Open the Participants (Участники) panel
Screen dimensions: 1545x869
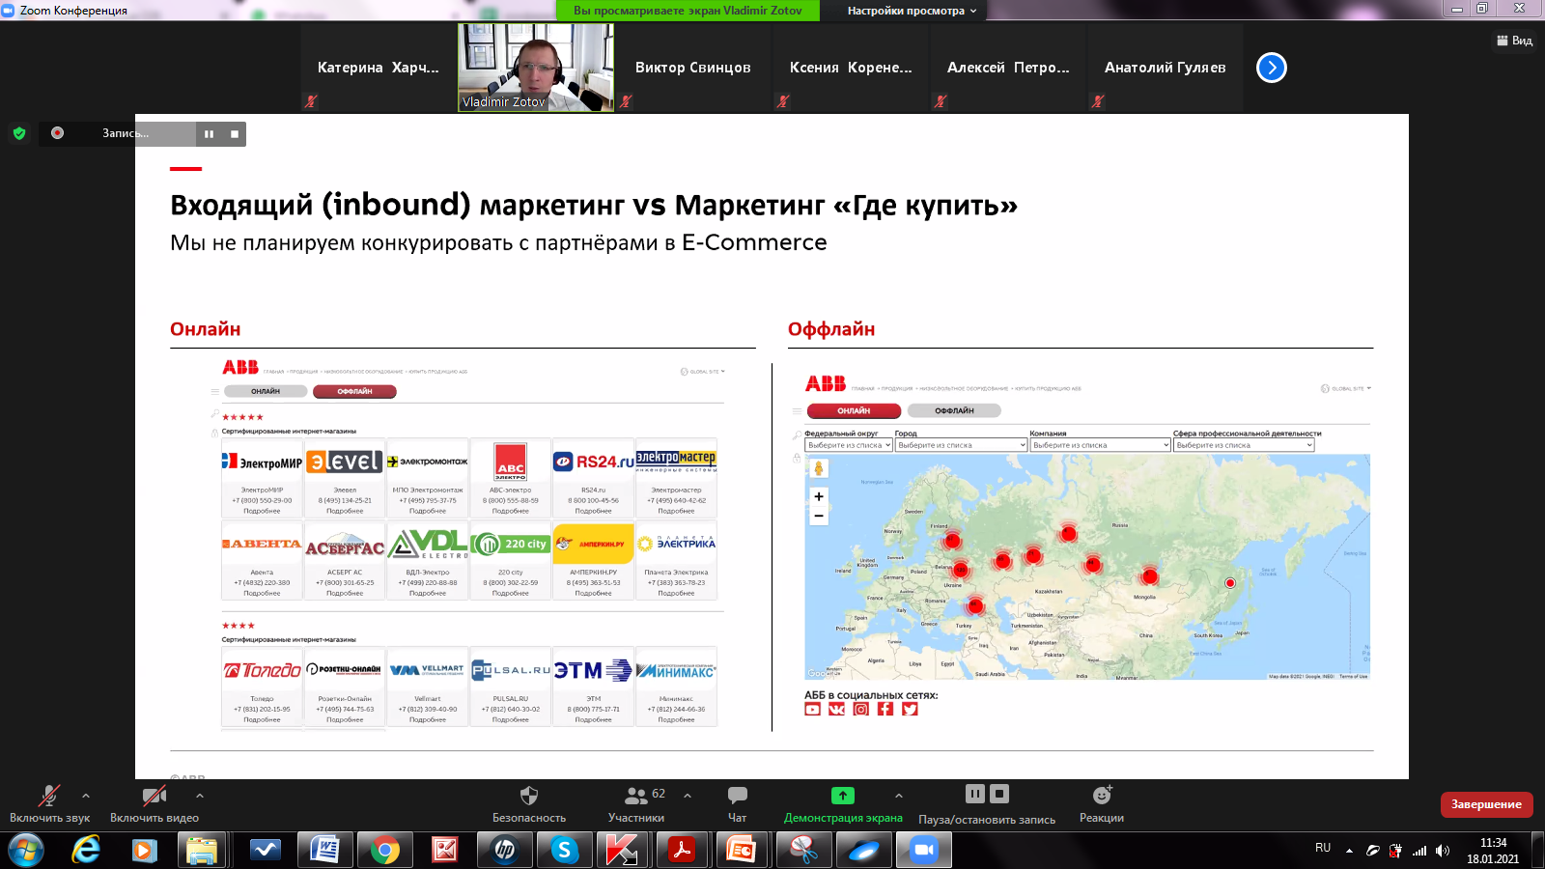(636, 797)
